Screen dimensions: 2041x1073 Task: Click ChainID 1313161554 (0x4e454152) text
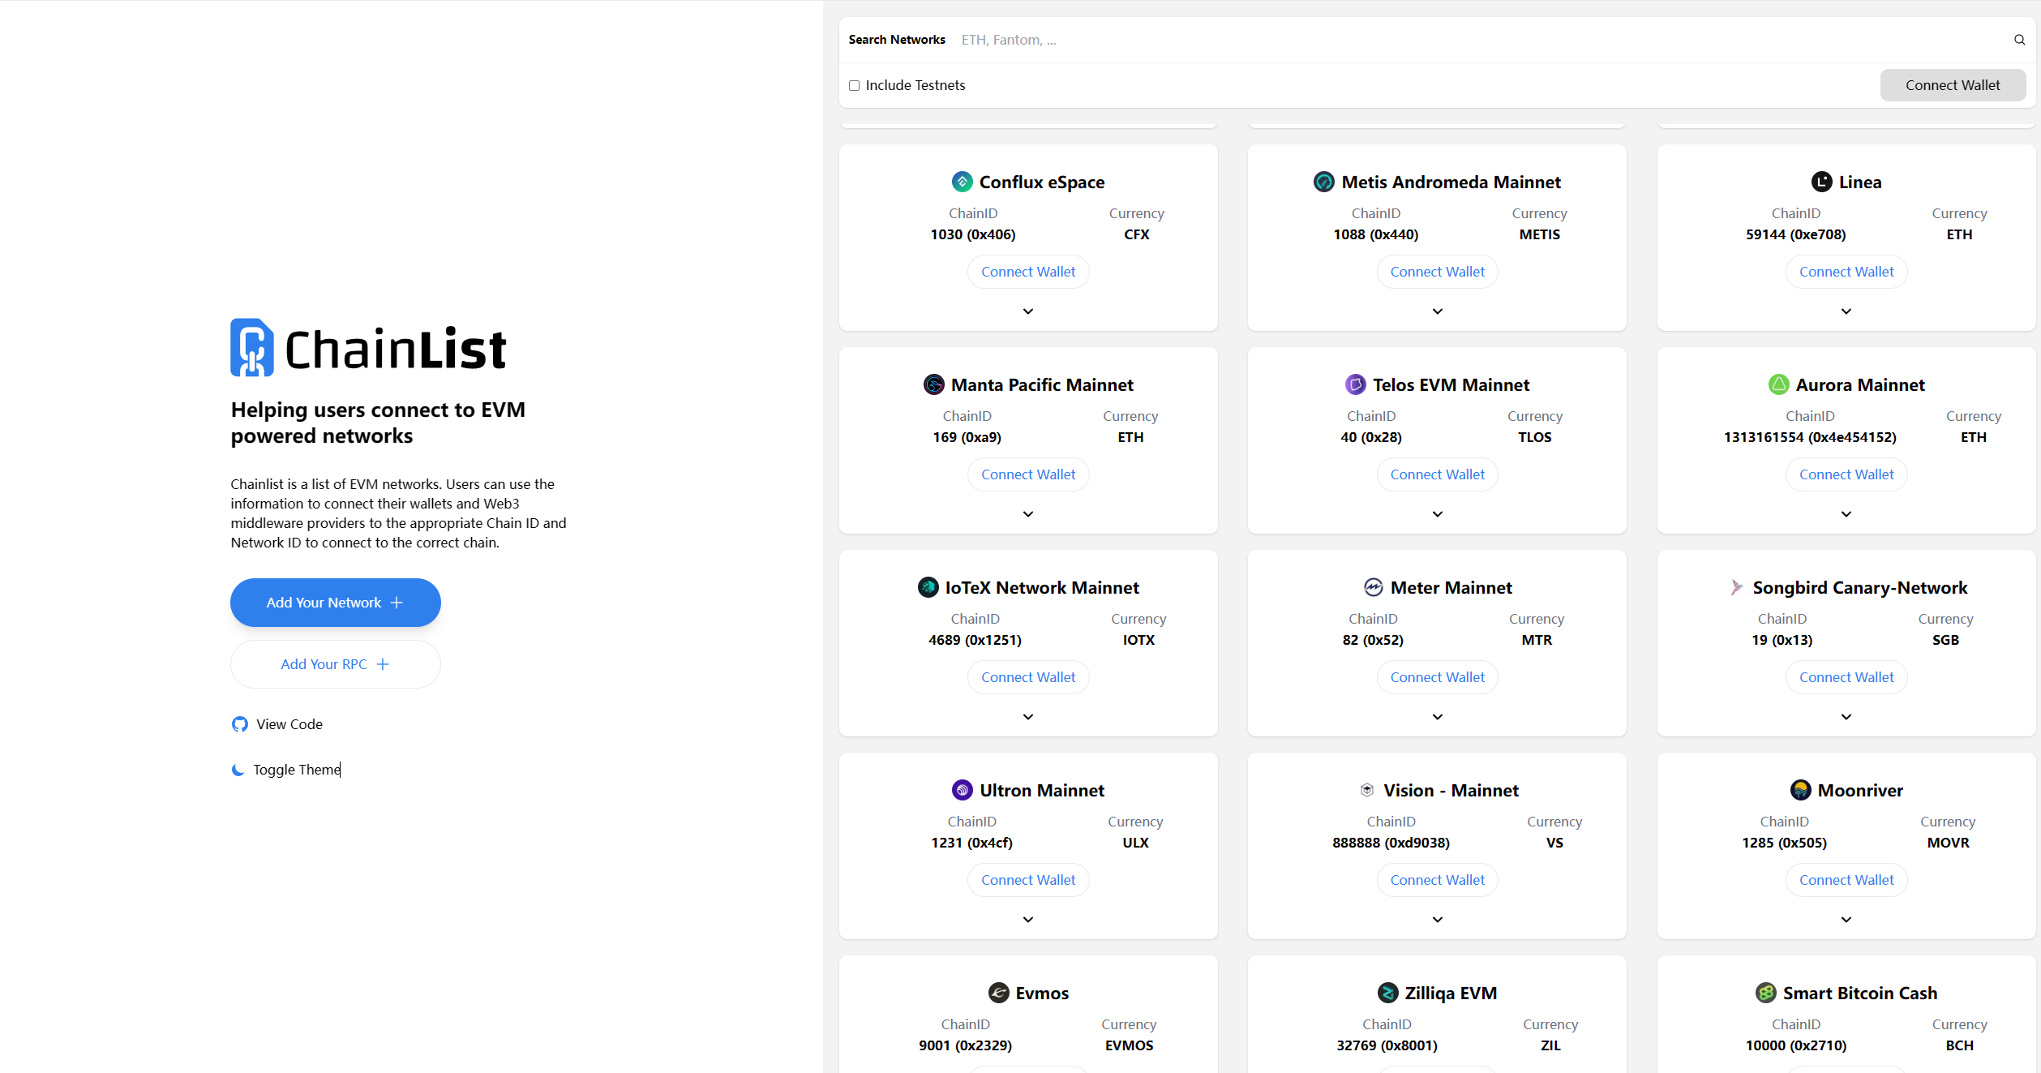[x=1810, y=437]
